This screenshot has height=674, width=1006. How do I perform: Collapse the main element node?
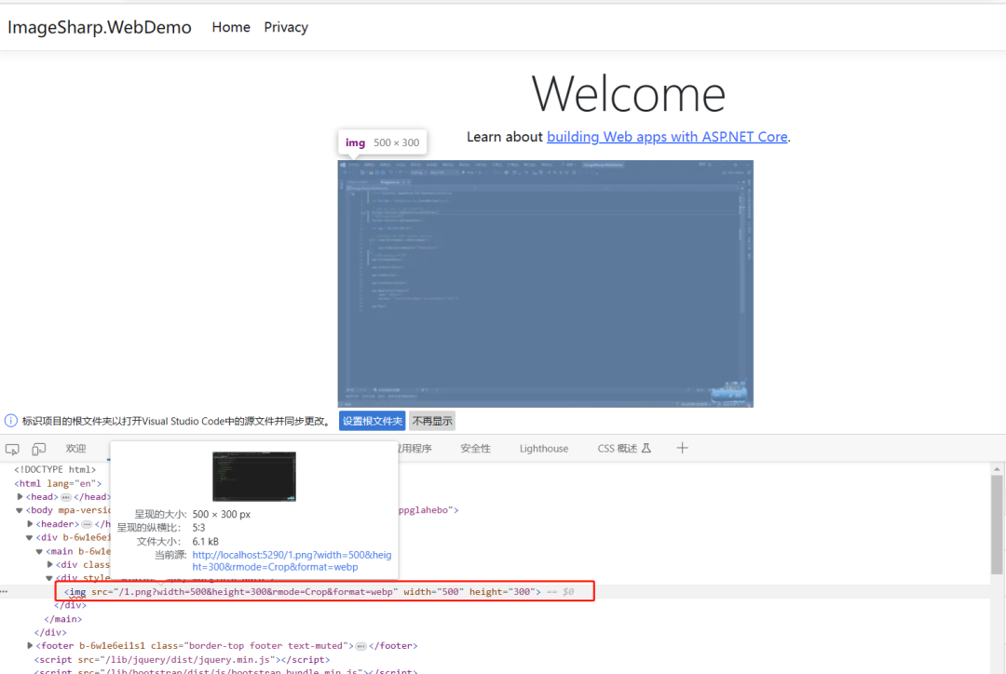click(x=39, y=551)
